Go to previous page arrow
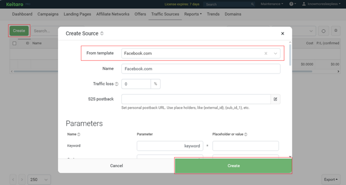This screenshot has width=346, height=185. coord(13,180)
